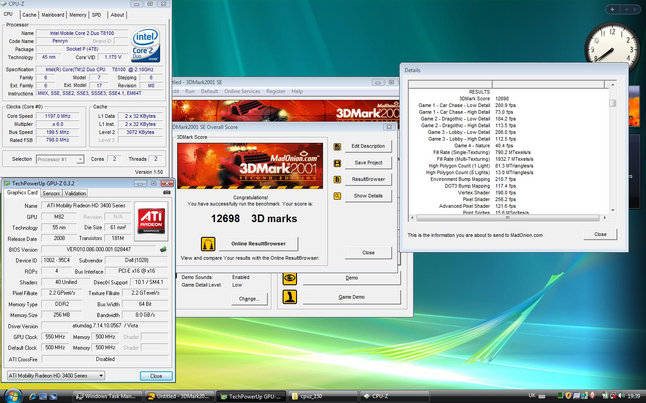646x403 pixels.
Task: Select the '3DMark Score 12698' results row
Action: (509, 99)
